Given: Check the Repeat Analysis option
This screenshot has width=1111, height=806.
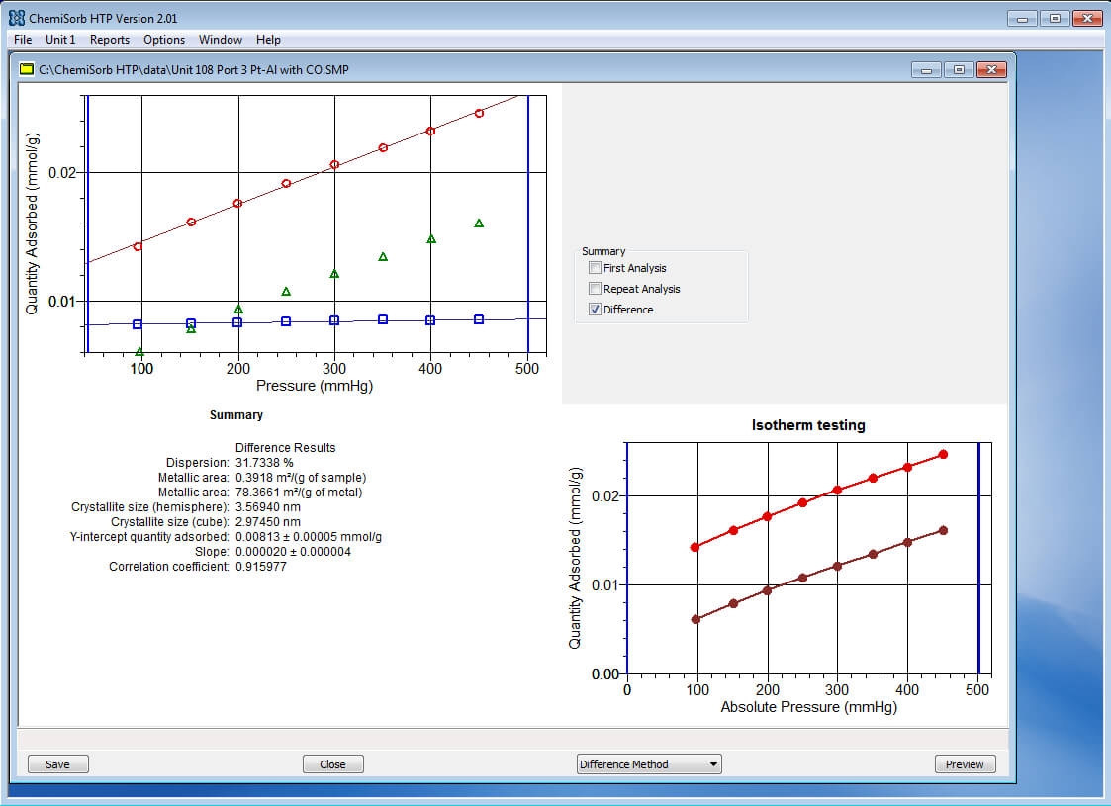Looking at the screenshot, I should click(595, 289).
